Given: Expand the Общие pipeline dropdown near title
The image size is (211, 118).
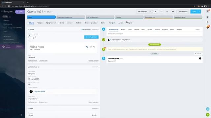Looking at the screenshot, I should (50, 12).
